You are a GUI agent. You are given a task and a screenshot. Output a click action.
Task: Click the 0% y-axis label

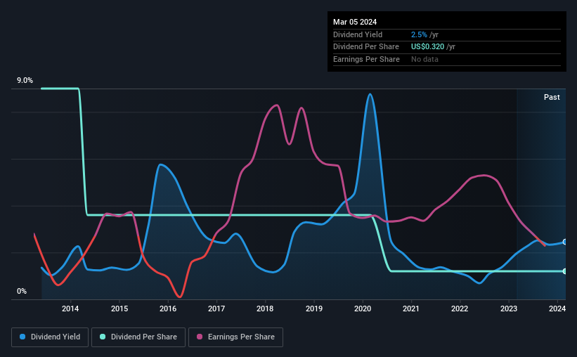tap(22, 291)
